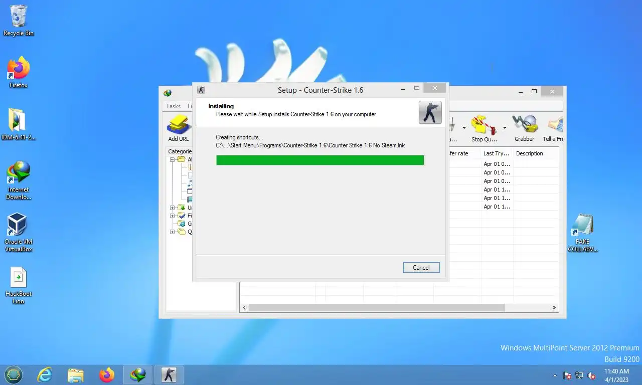Select the Internet Download Manager desktop shortcut
Viewport: 642px width, 385px height.
(19, 180)
